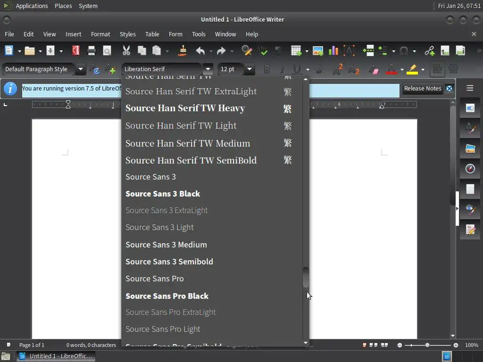This screenshot has height=362, width=483.
Task: Clear direct formatting eraser icon
Action: pyautogui.click(x=374, y=69)
